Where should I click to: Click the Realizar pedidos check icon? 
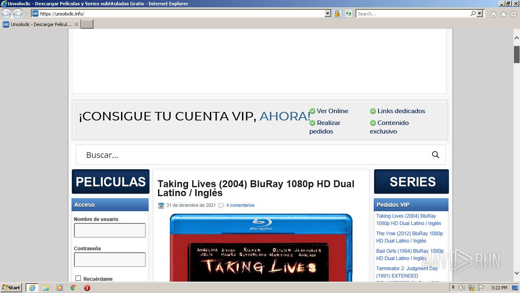pyautogui.click(x=312, y=123)
